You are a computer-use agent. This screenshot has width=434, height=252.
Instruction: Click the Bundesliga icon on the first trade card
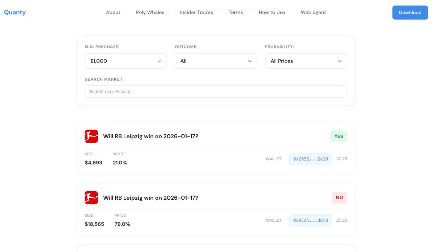[x=91, y=136]
